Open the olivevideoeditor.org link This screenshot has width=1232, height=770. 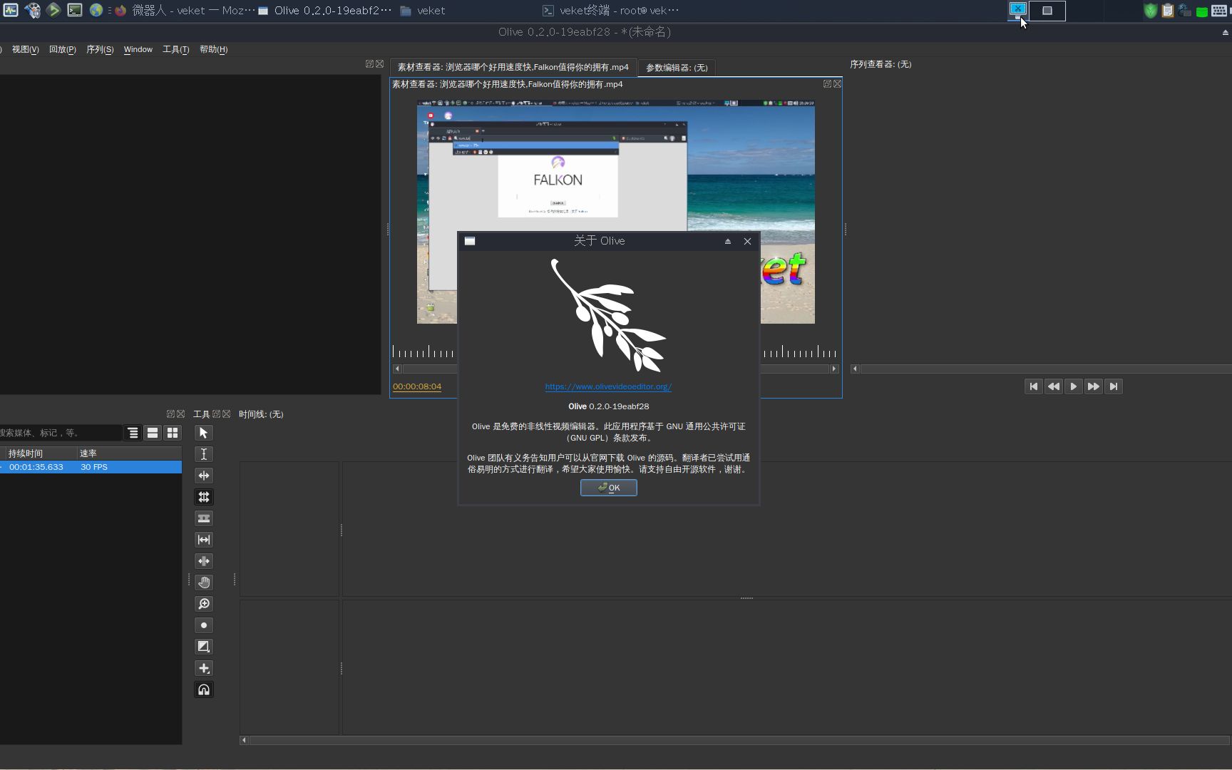pos(608,386)
